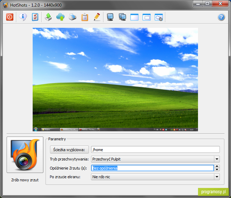The image size is (231, 198).
Task: Minimize the HotShots window
Action: pos(198,3)
